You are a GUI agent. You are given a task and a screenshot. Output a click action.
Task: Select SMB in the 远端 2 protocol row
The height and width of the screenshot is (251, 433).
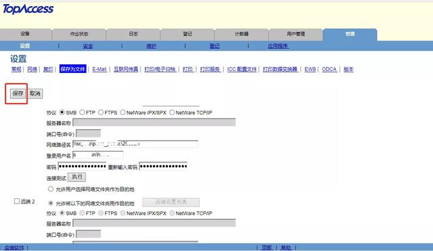click(62, 213)
